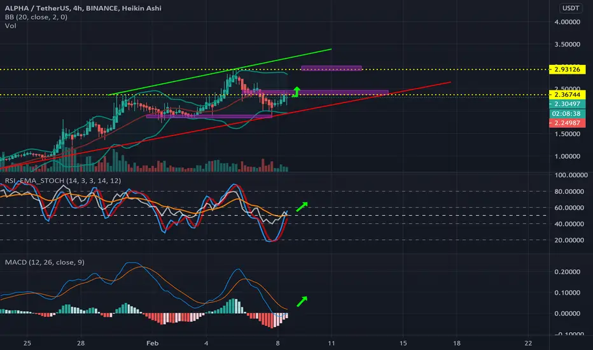The width and height of the screenshot is (593, 350).
Task: Click the 2.36744 yellow price label
Action: tap(568, 95)
